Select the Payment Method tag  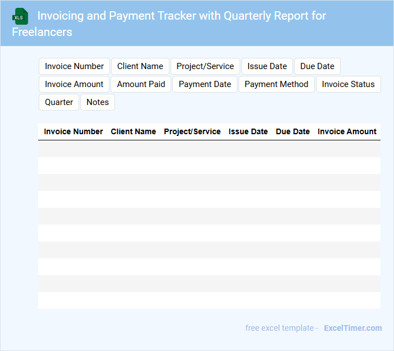pyautogui.click(x=276, y=84)
